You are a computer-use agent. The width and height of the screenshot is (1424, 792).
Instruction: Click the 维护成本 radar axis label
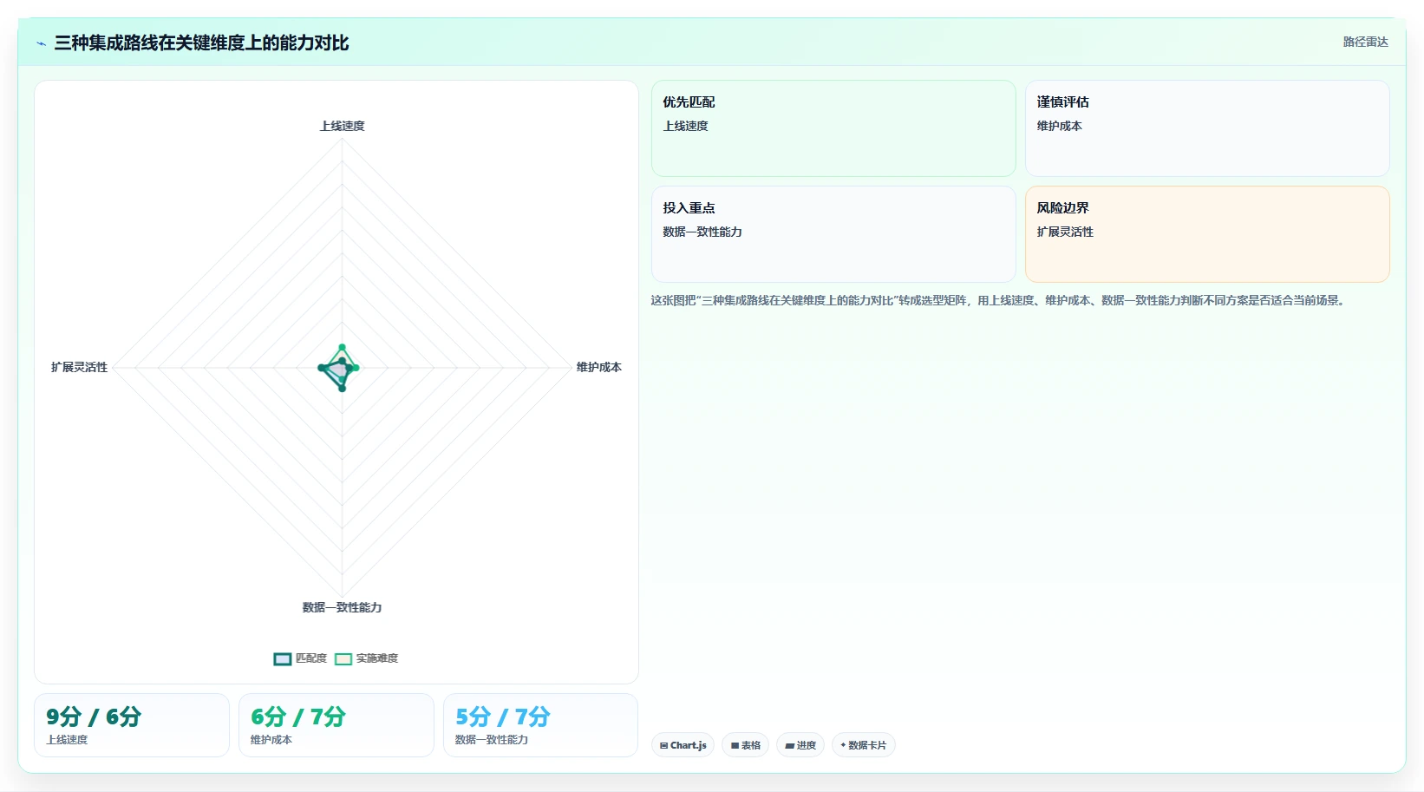point(599,367)
